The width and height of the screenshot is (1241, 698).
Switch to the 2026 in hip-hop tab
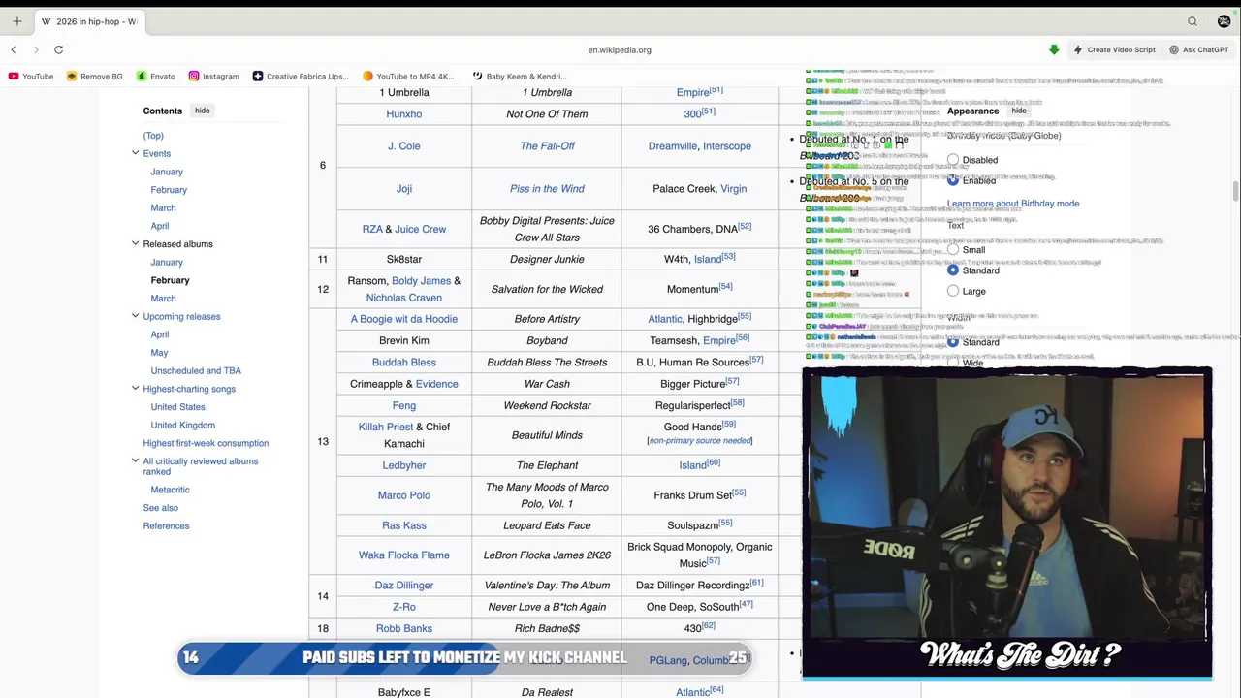(x=89, y=21)
